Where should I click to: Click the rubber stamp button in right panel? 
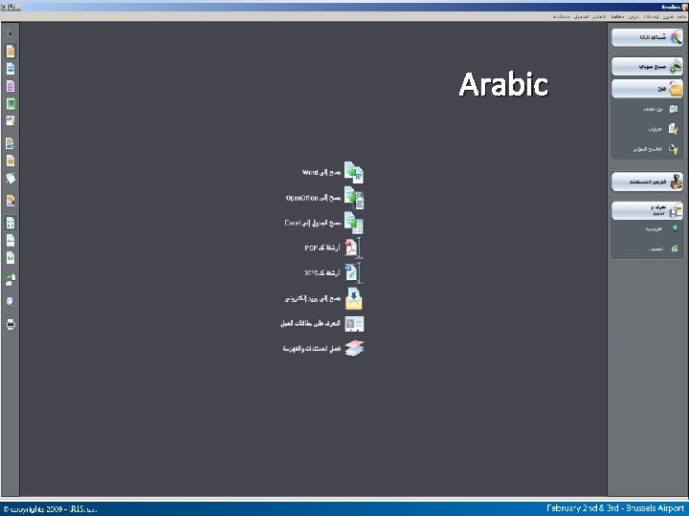647,182
